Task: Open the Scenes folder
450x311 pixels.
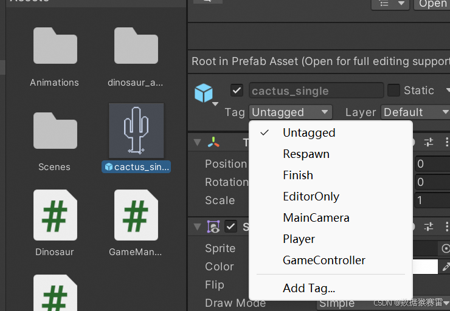Action: (x=55, y=131)
